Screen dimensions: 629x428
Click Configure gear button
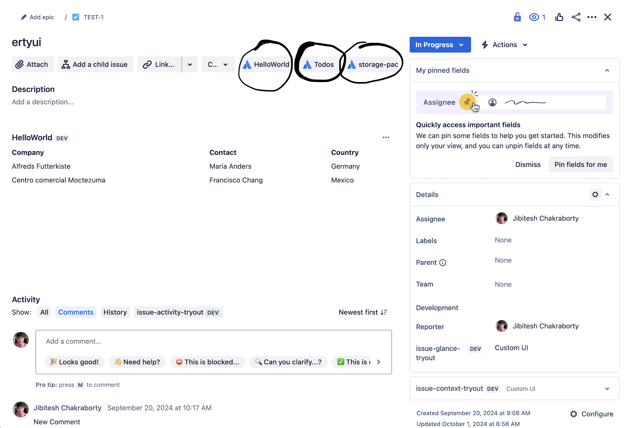pos(592,414)
